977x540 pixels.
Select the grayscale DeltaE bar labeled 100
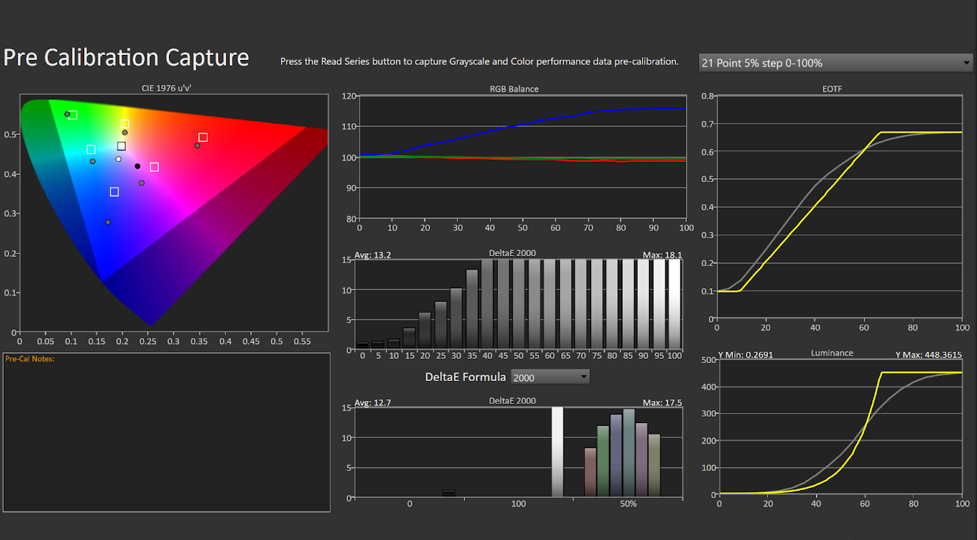point(675,305)
